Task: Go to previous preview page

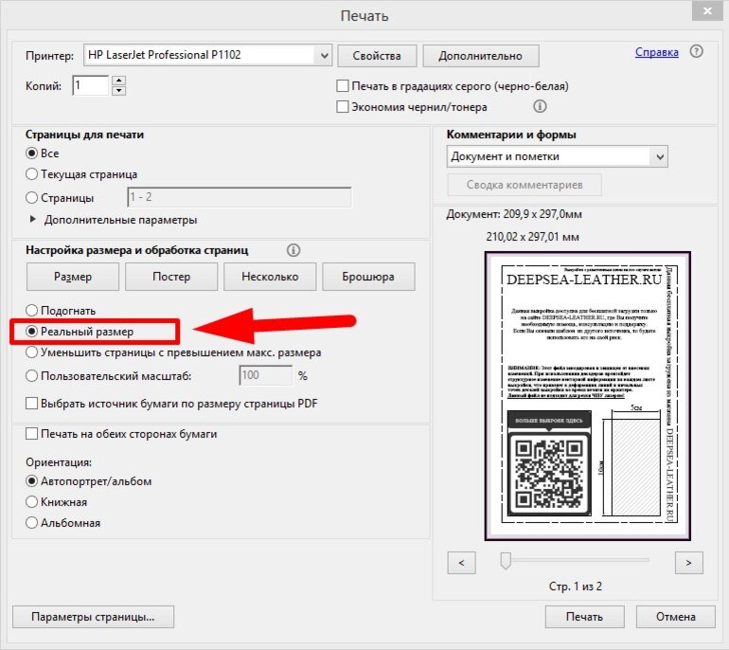Action: [x=462, y=563]
